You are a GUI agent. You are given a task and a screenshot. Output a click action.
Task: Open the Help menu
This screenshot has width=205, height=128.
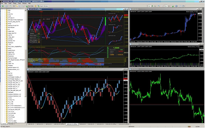(30, 3)
